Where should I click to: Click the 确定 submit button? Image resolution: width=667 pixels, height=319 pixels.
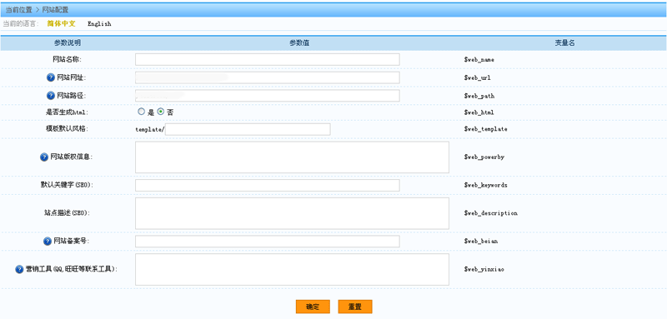[313, 307]
